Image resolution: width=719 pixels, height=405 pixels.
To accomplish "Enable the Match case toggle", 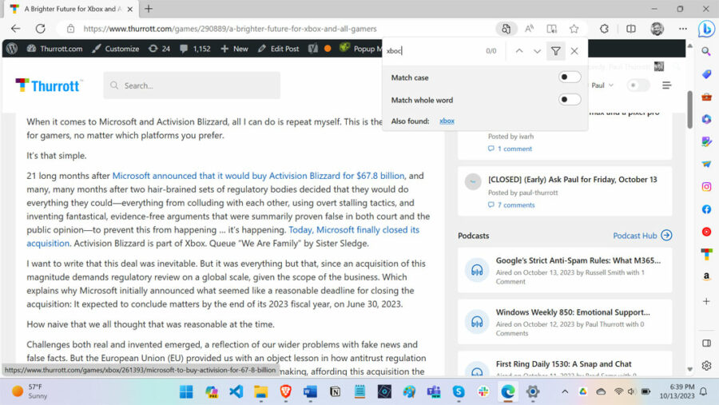I will click(570, 77).
